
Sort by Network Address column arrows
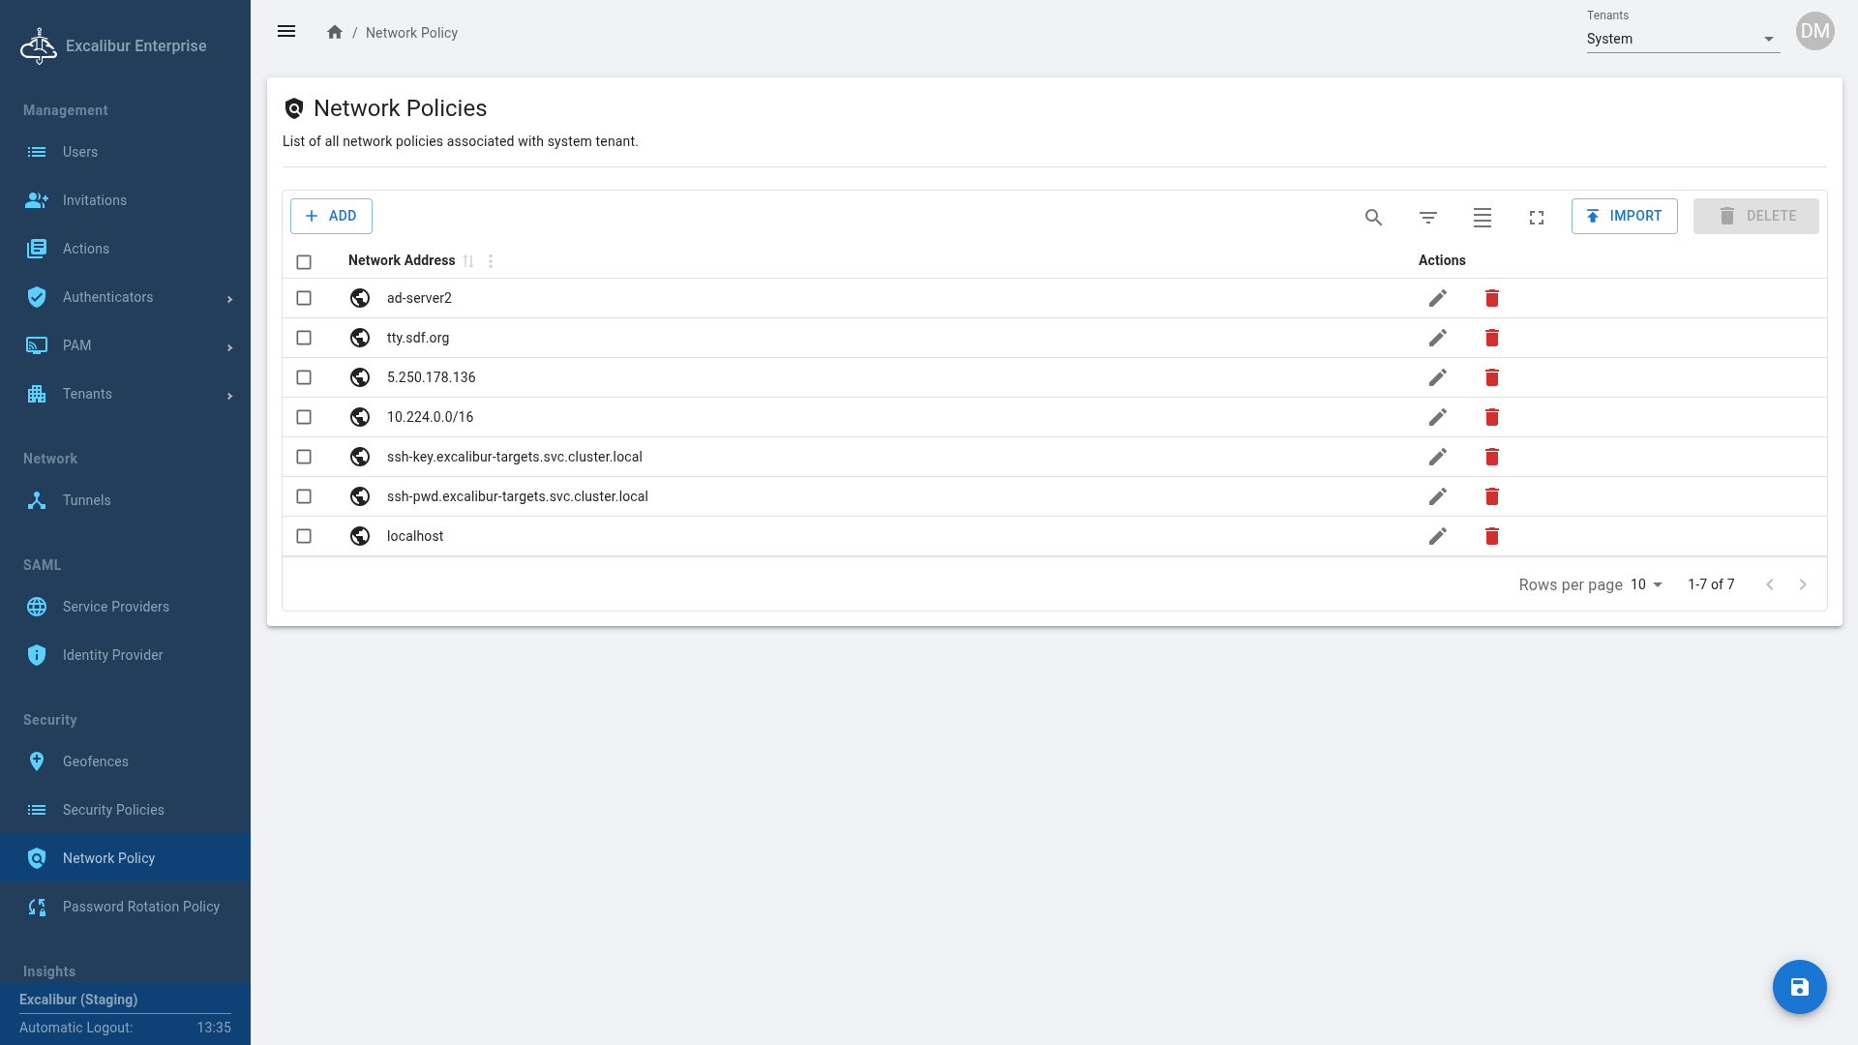pyautogui.click(x=468, y=261)
